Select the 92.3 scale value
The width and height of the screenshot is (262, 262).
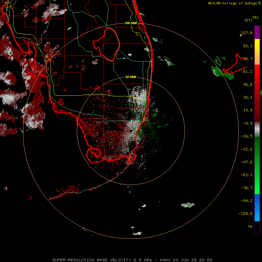click(248, 46)
